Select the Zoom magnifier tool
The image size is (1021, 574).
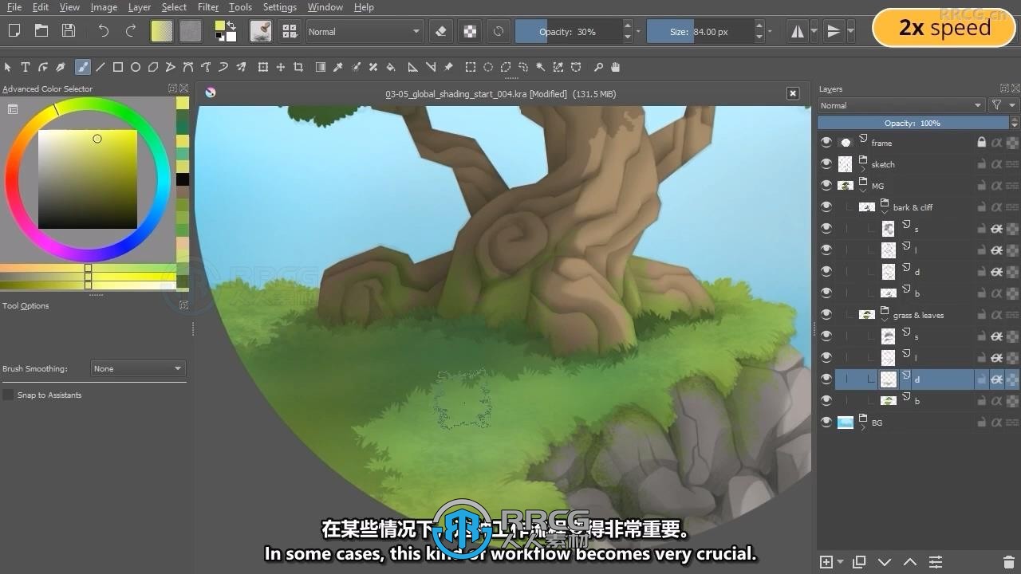point(598,67)
